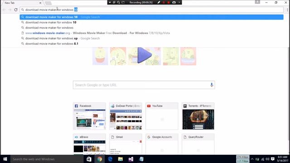Open a new tab with the tab-strip button
The image size is (290, 163).
[x=48, y=3]
